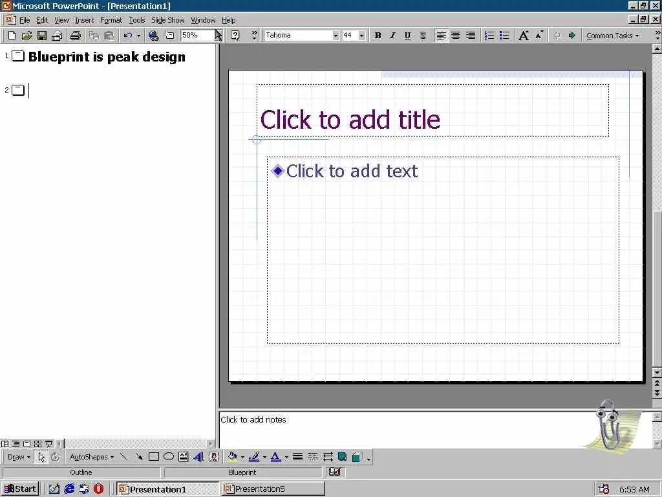Open the Edit menu
This screenshot has width=662, height=497.
point(42,20)
